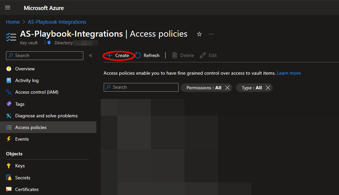Click the Access control people icon
This screenshot has height=195, width=339.
click(9, 92)
